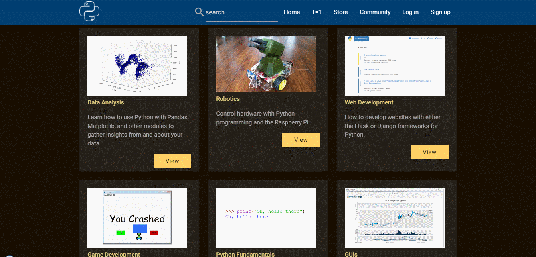This screenshot has width=536, height=257.
Task: Click the Web Development card title
Action: (369, 102)
